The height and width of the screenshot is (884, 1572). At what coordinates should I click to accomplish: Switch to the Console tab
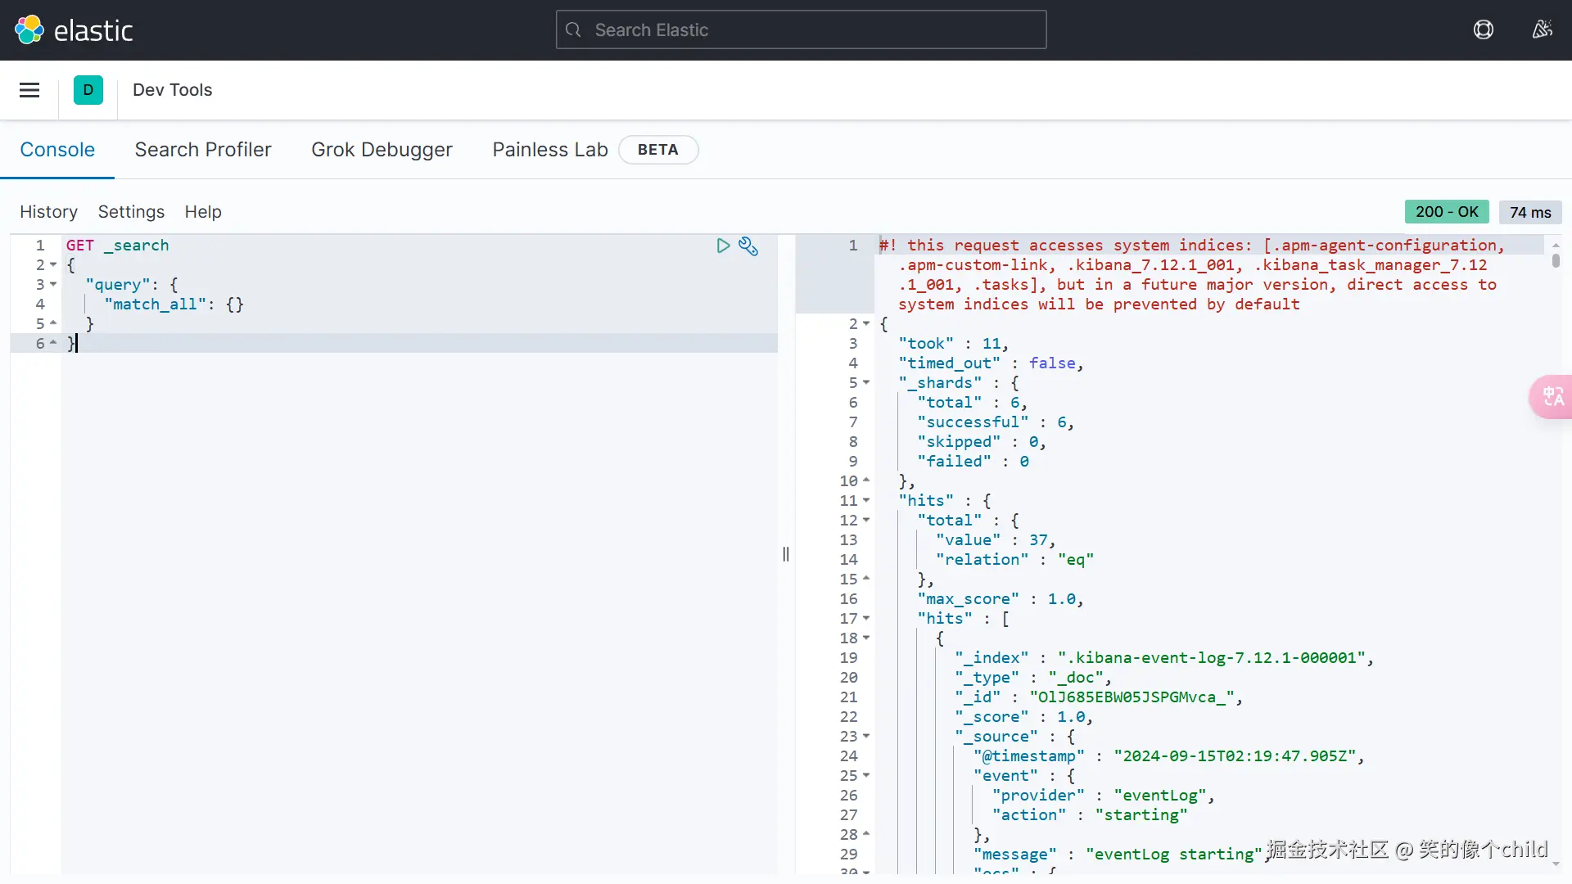[57, 150]
